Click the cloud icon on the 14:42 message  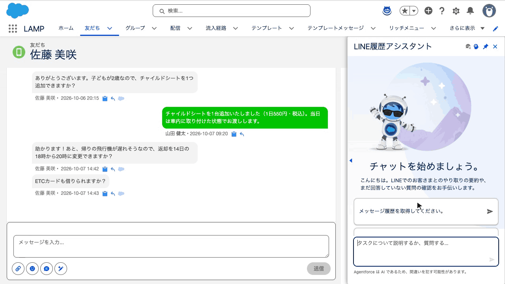click(x=121, y=169)
